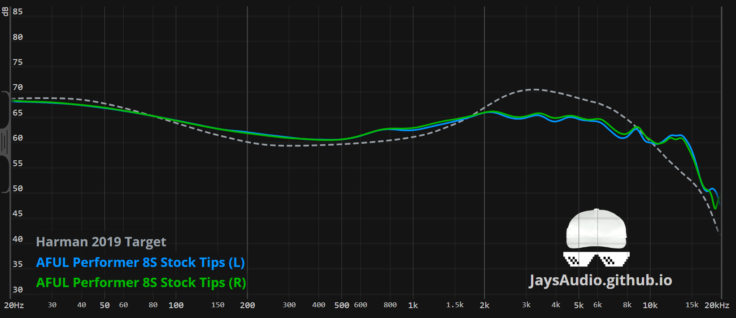Click the y-axis scale grip handle
This screenshot has width=736, height=318.
[x=4, y=142]
